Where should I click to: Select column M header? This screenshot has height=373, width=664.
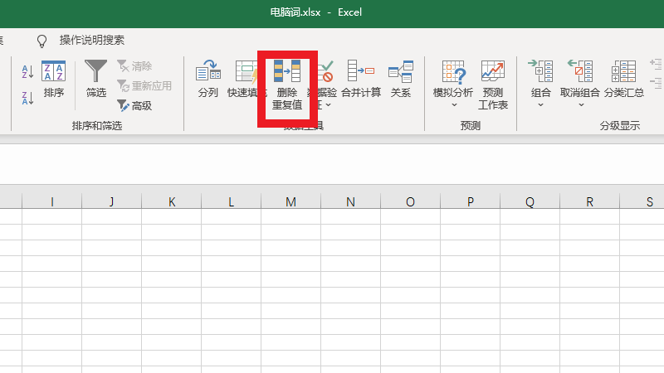(291, 201)
